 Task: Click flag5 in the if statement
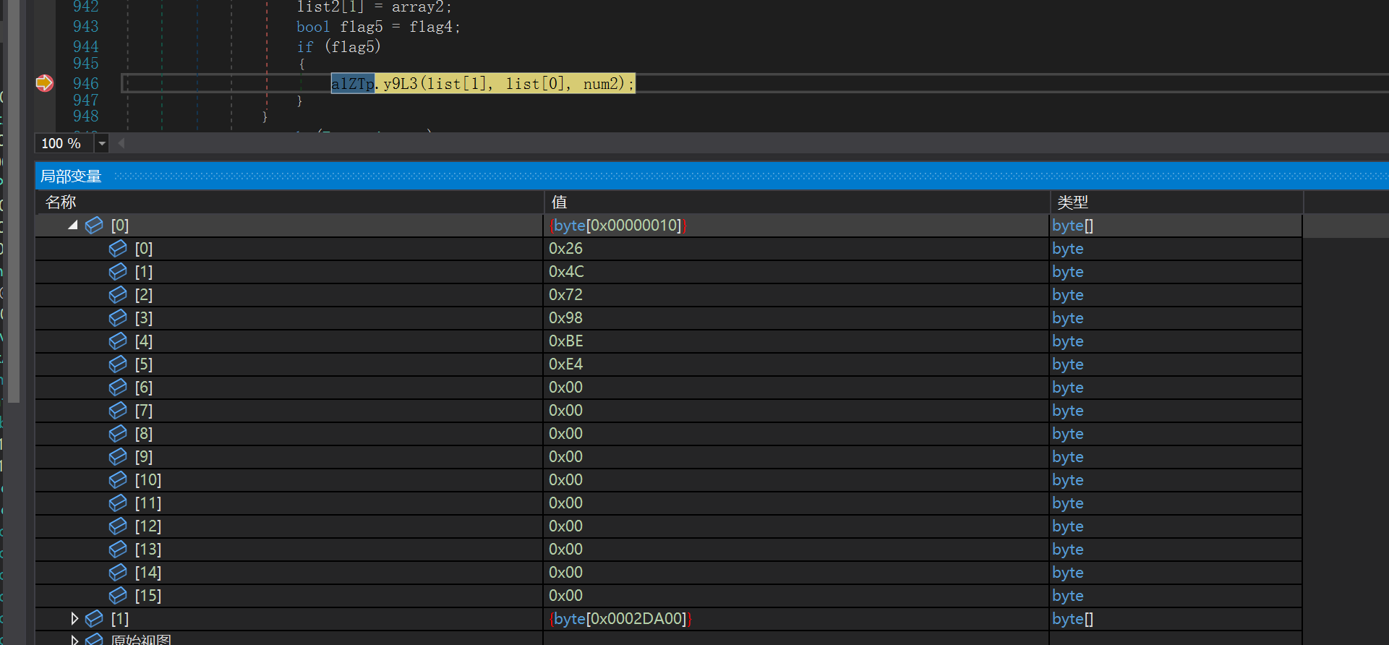coord(353,46)
